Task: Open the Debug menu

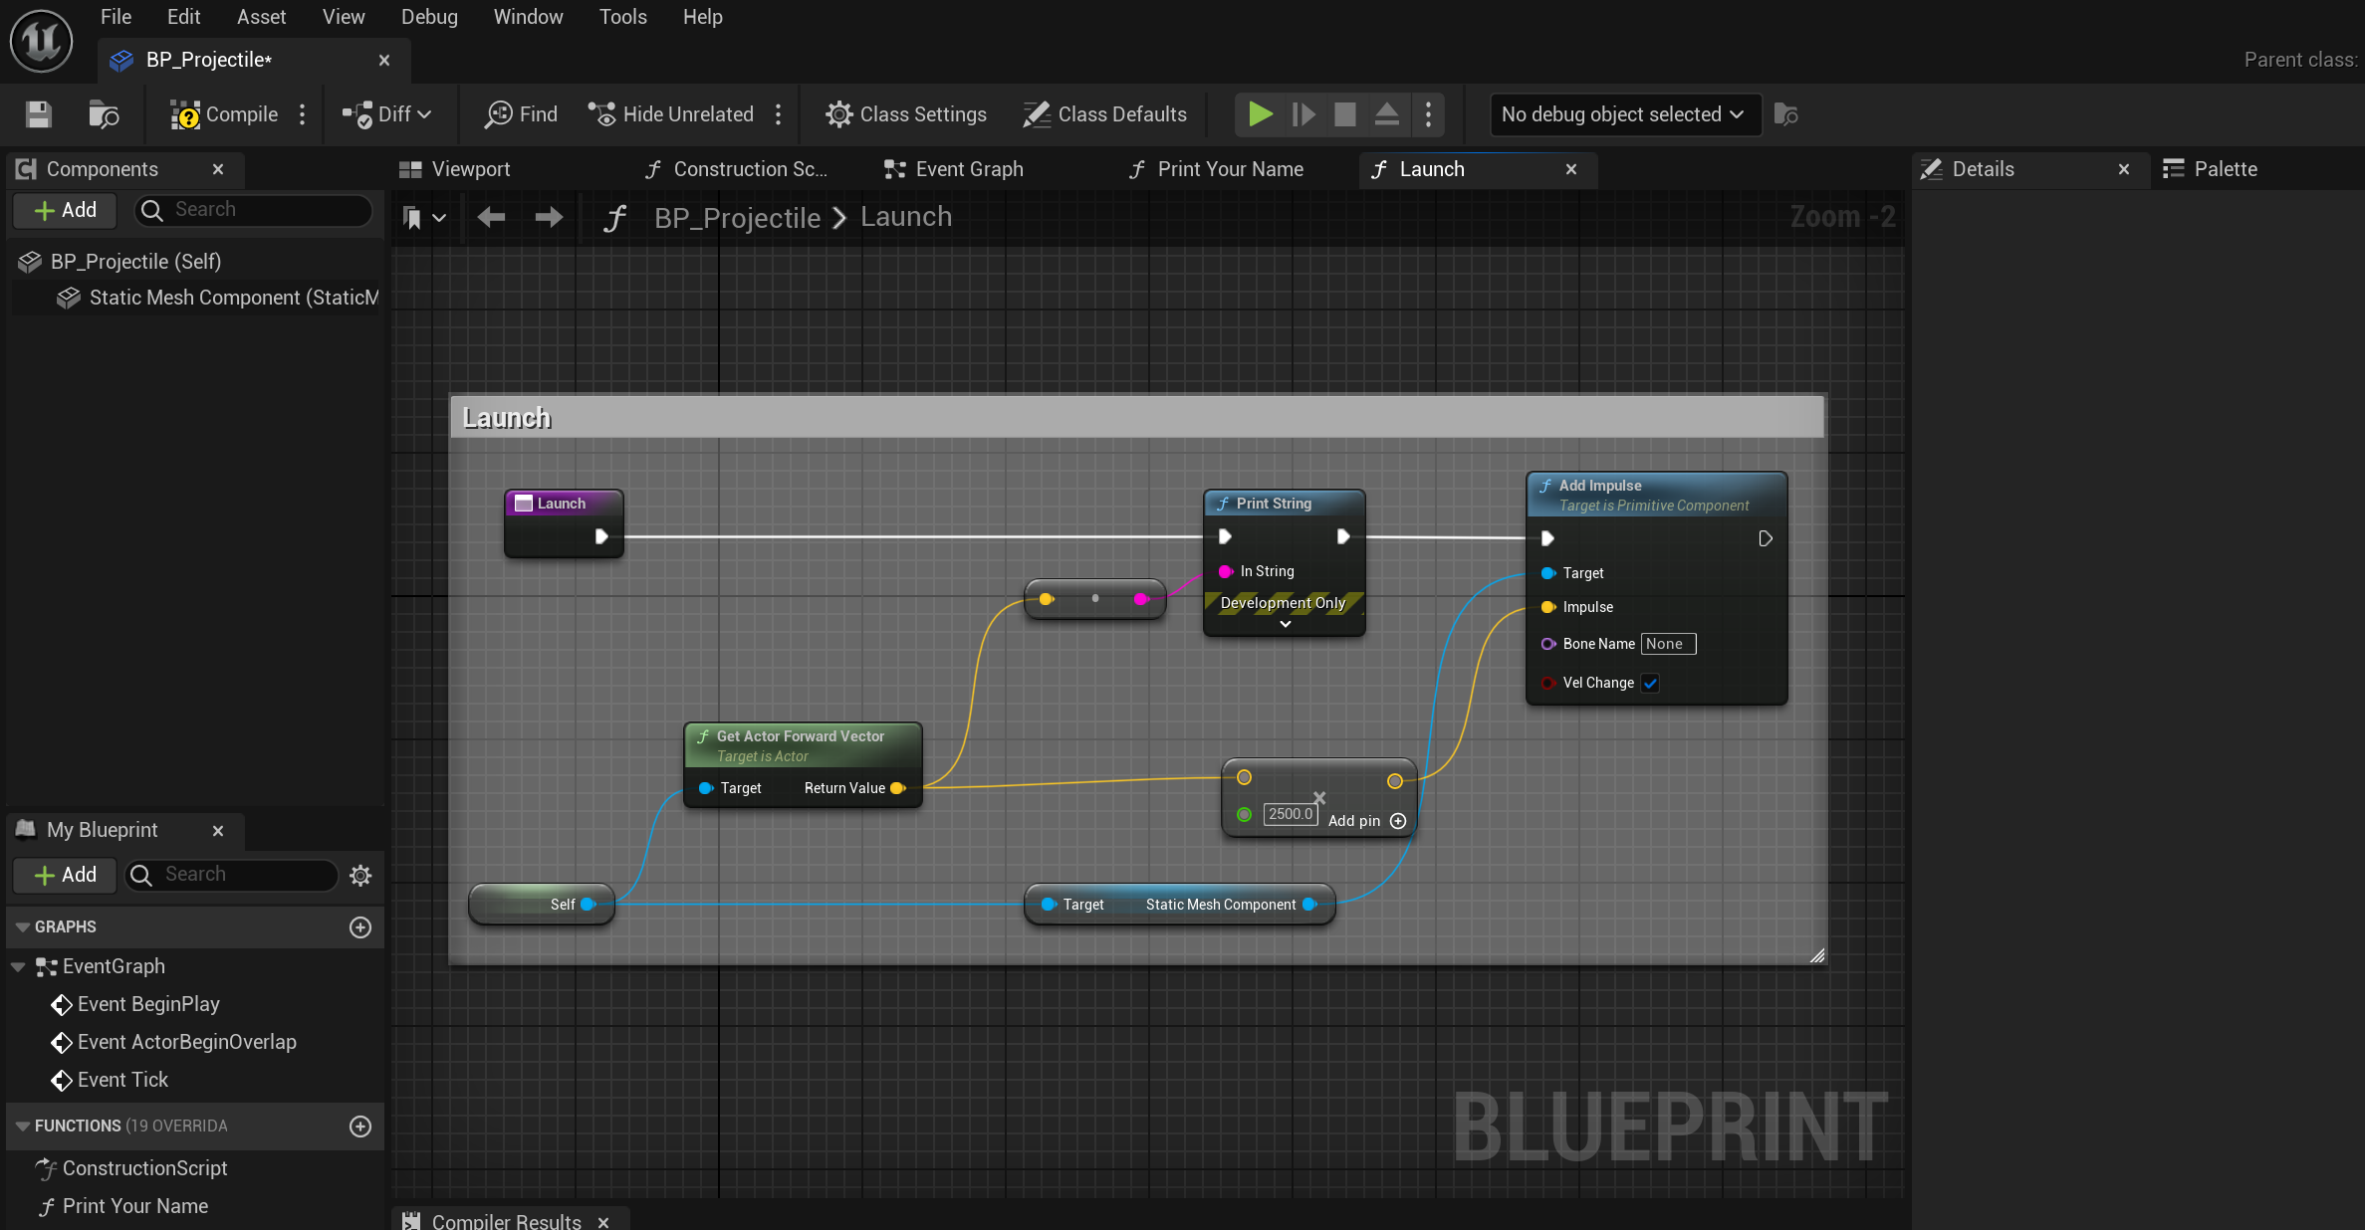Action: (x=429, y=17)
